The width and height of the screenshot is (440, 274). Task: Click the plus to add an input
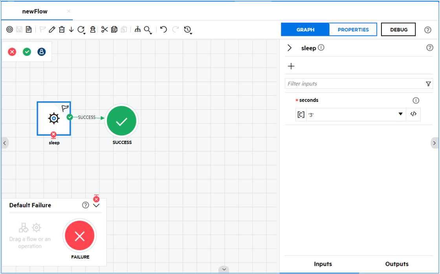click(x=291, y=66)
